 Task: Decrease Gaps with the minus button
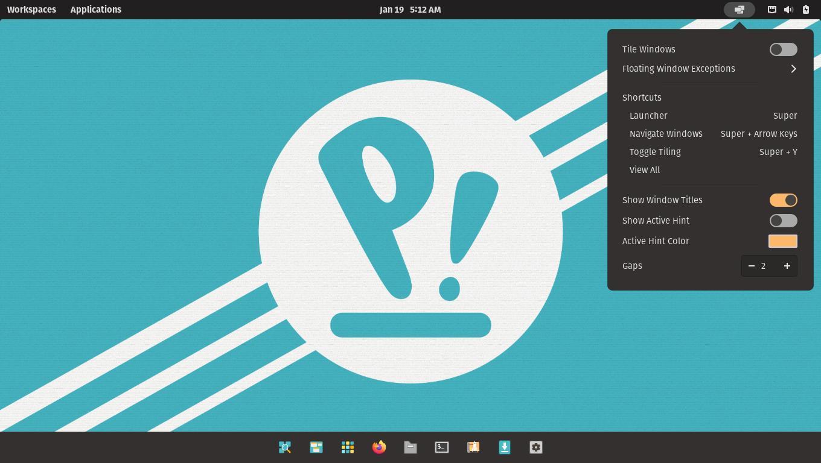[752, 266]
